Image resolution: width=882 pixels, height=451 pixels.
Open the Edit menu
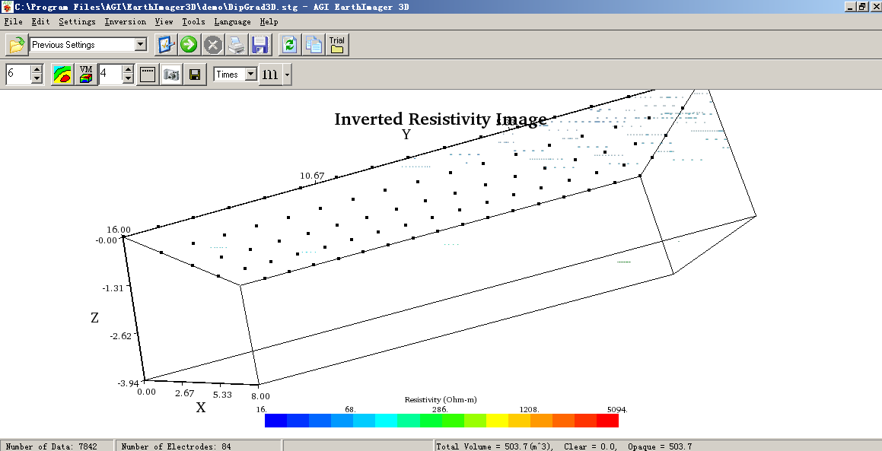[40, 21]
